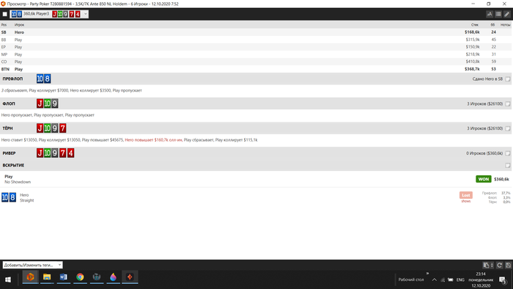
Task: Select the BB player row
Action: [256, 40]
